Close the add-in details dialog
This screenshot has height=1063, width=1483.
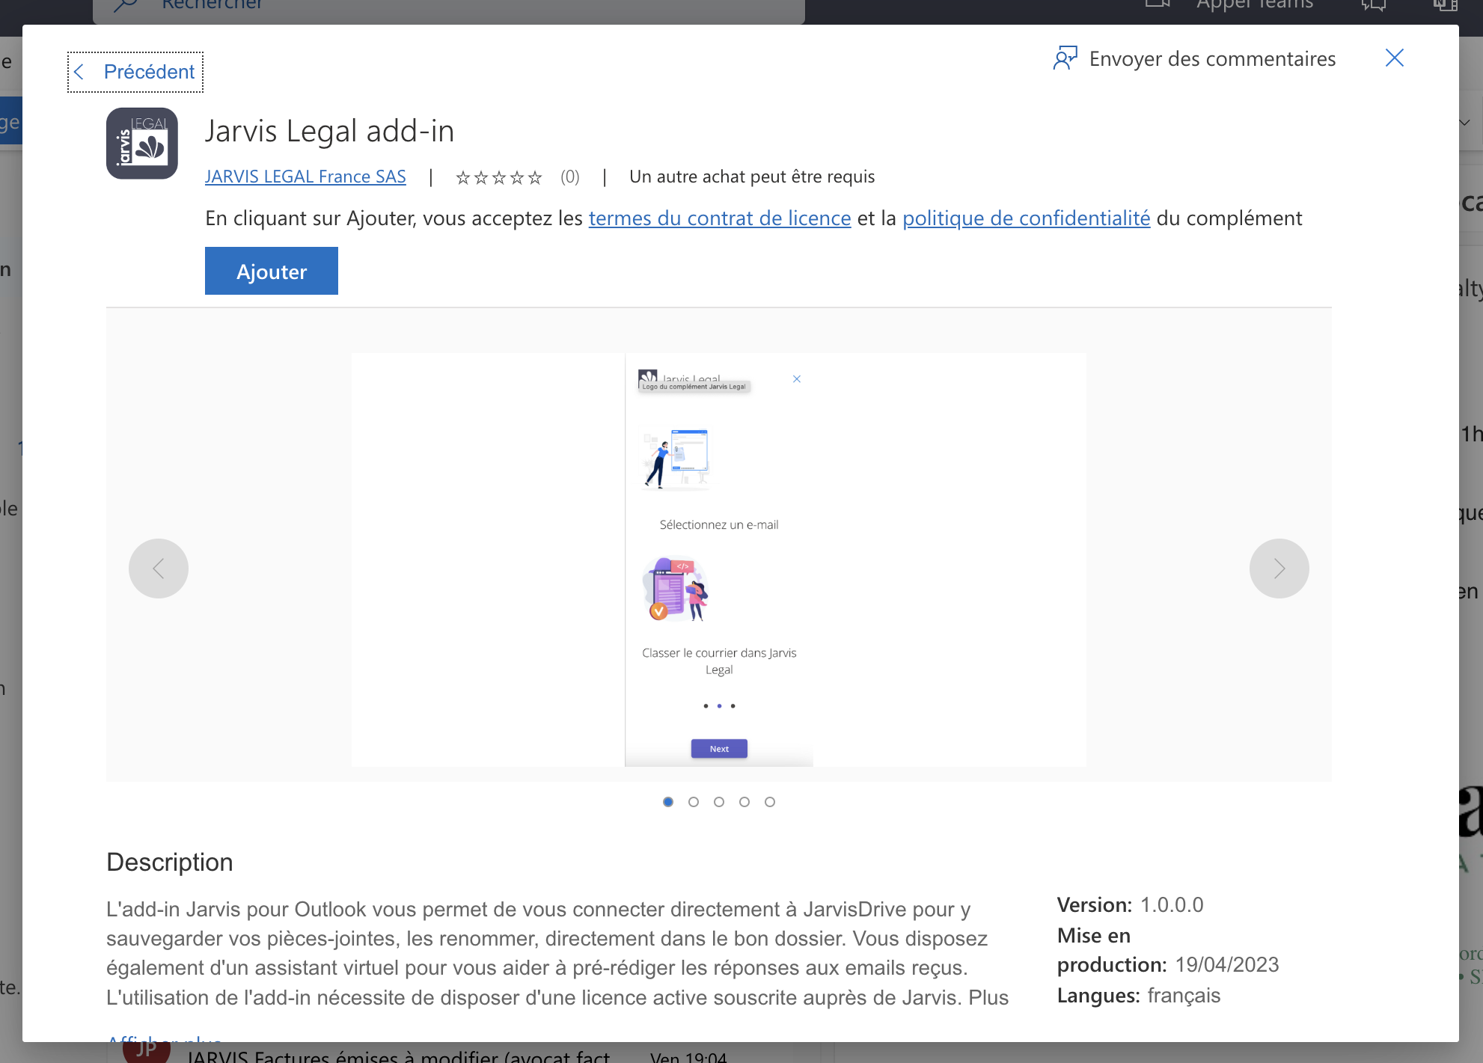coord(1394,58)
